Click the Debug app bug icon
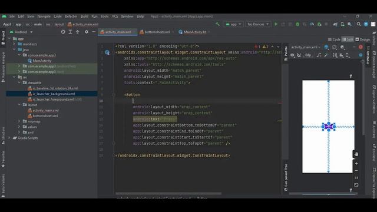The width and height of the screenshot is (377, 212). [x=297, y=24]
